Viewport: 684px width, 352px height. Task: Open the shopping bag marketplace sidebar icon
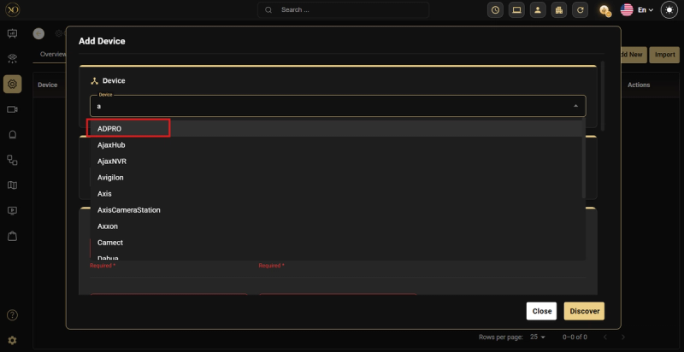point(12,236)
